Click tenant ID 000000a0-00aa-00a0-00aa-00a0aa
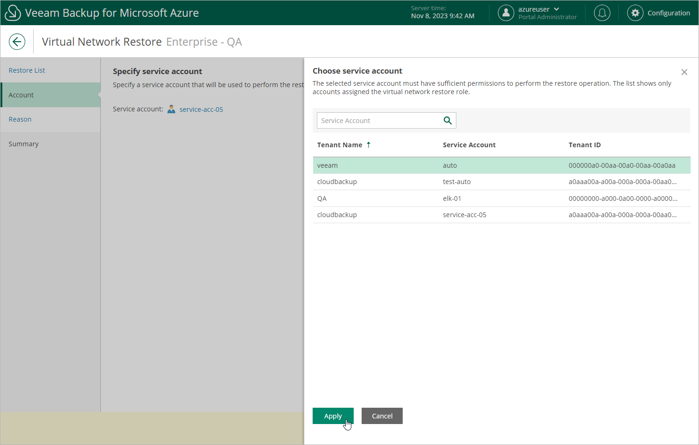699x445 pixels. point(622,165)
